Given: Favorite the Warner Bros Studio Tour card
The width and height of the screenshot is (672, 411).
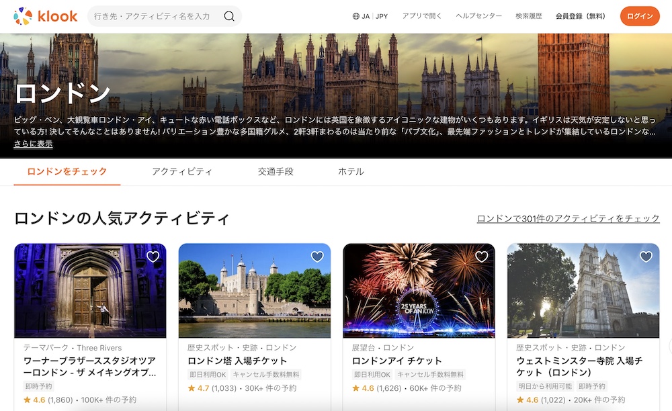Looking at the screenshot, I should coord(153,257).
